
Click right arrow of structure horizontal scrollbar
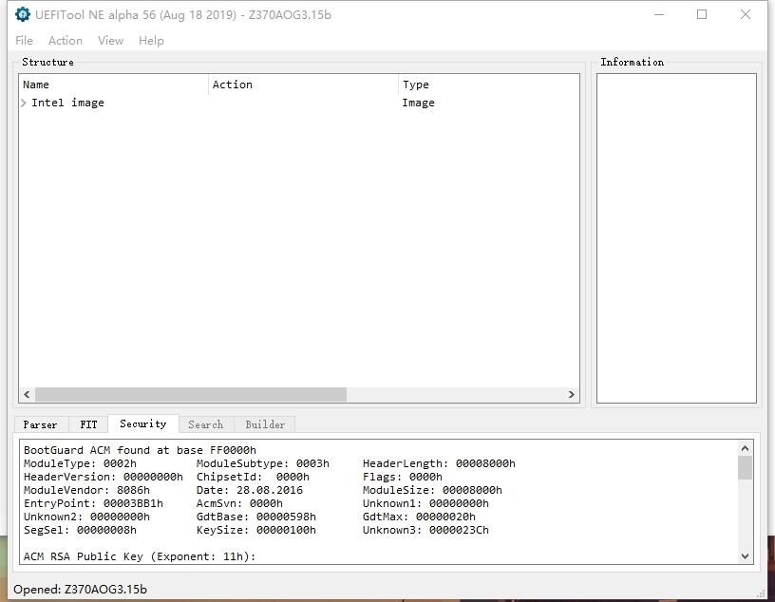pyautogui.click(x=572, y=394)
